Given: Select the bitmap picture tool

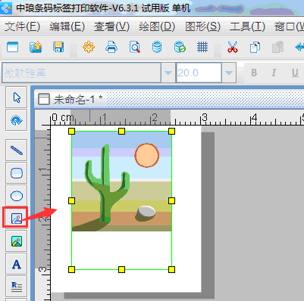Looking at the screenshot, I should pyautogui.click(x=17, y=241).
